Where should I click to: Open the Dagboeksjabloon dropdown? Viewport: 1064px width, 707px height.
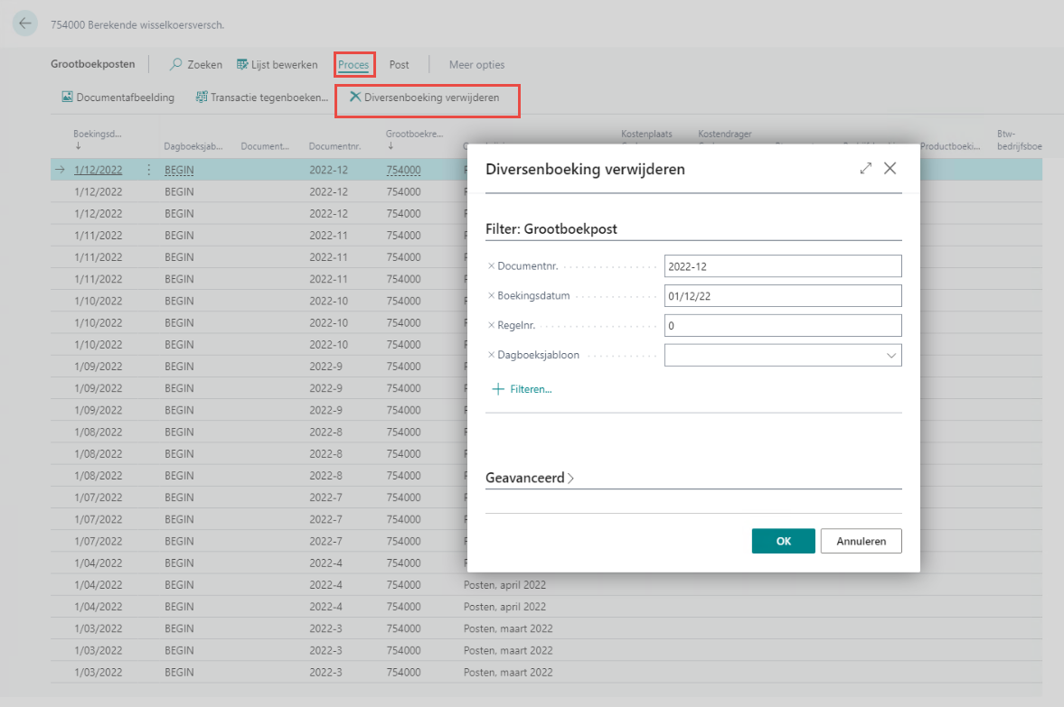pyautogui.click(x=891, y=356)
